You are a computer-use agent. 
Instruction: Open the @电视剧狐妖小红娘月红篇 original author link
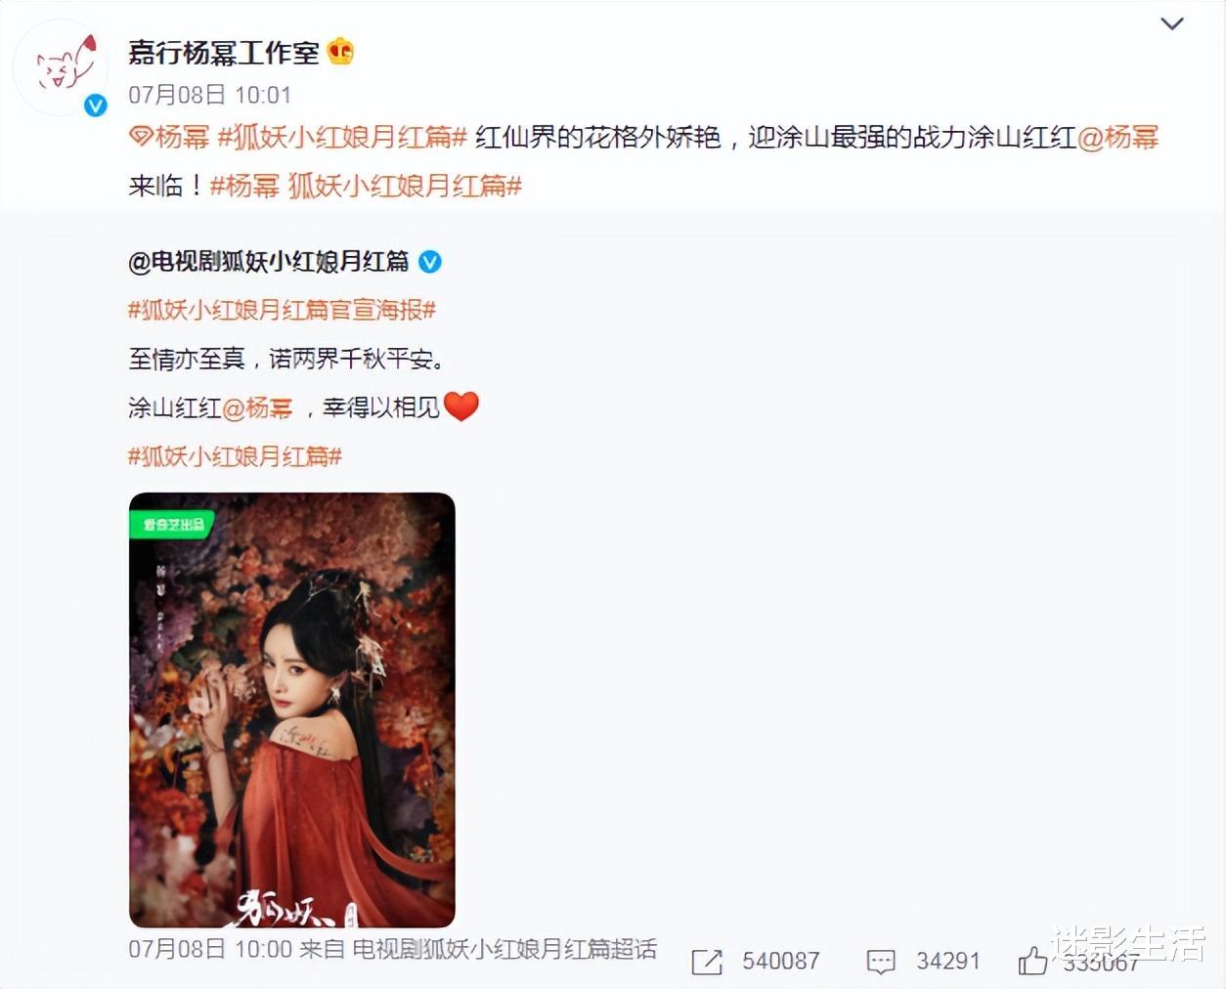coord(269,261)
